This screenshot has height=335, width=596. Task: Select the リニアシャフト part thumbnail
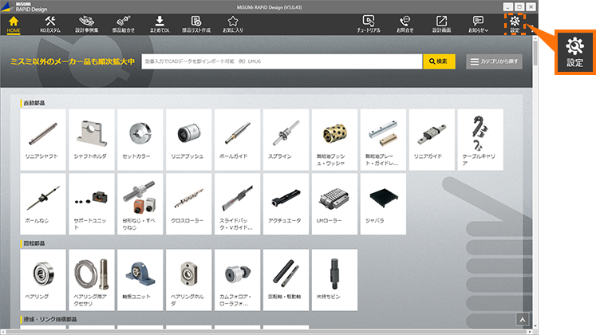point(43,136)
